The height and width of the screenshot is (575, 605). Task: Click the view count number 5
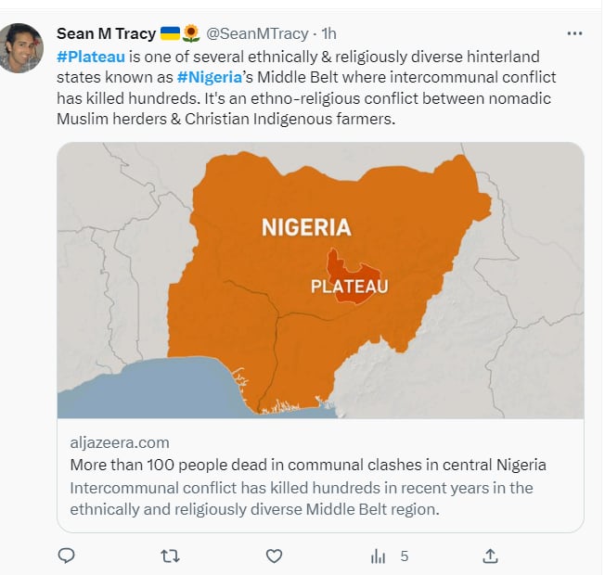(404, 556)
